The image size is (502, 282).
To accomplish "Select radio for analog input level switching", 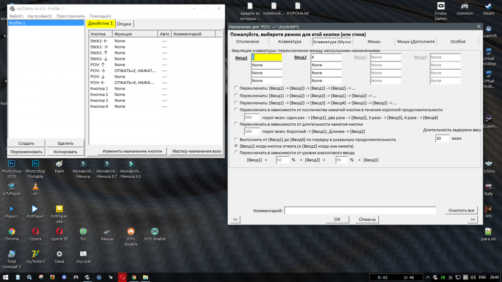I will point(236,152).
